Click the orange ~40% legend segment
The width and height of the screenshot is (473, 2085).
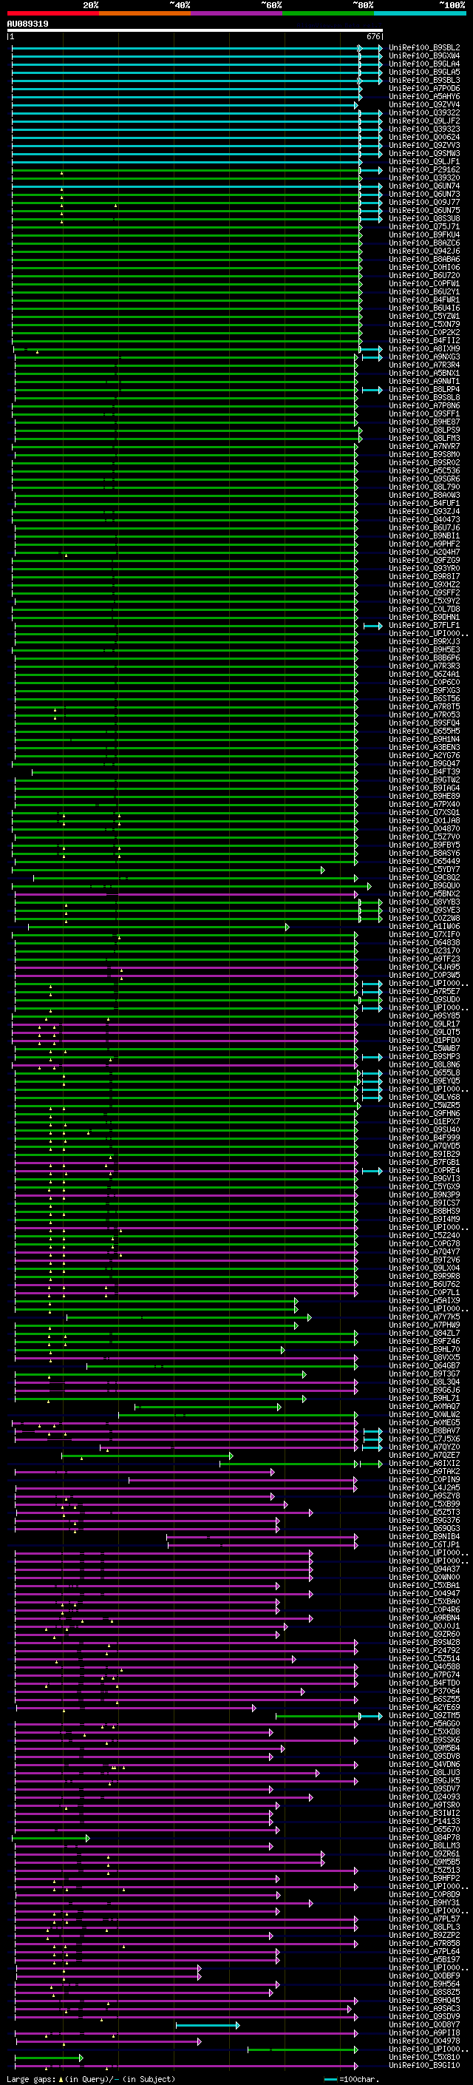coord(145,13)
